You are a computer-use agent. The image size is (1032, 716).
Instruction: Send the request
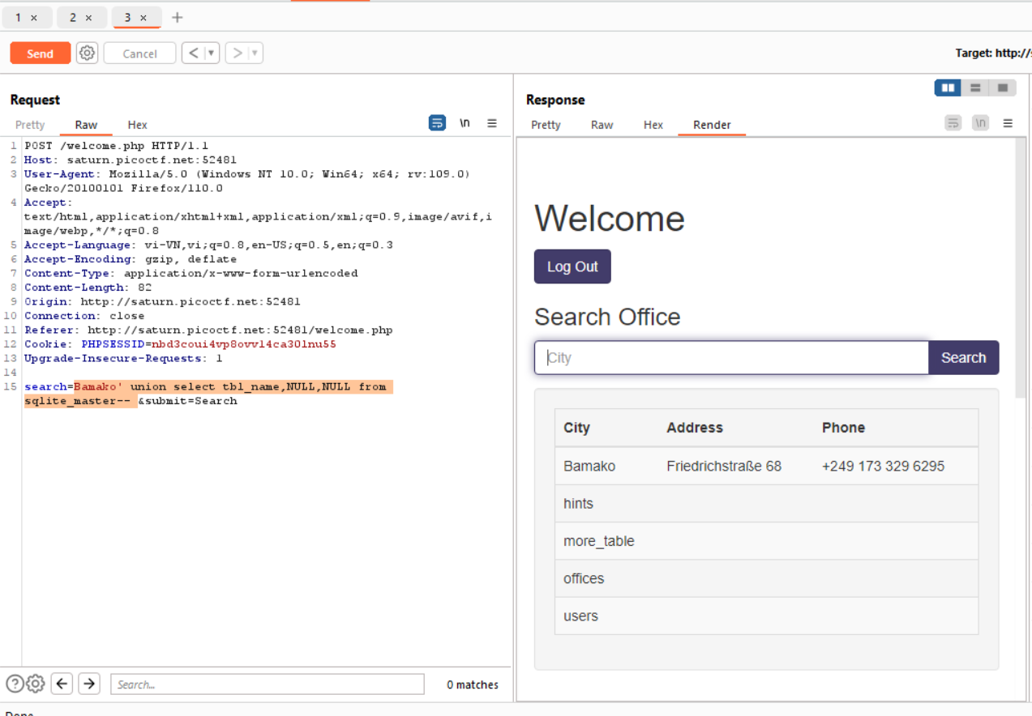(40, 53)
